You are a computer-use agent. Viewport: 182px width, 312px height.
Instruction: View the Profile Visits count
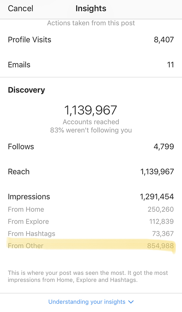pos(164,40)
